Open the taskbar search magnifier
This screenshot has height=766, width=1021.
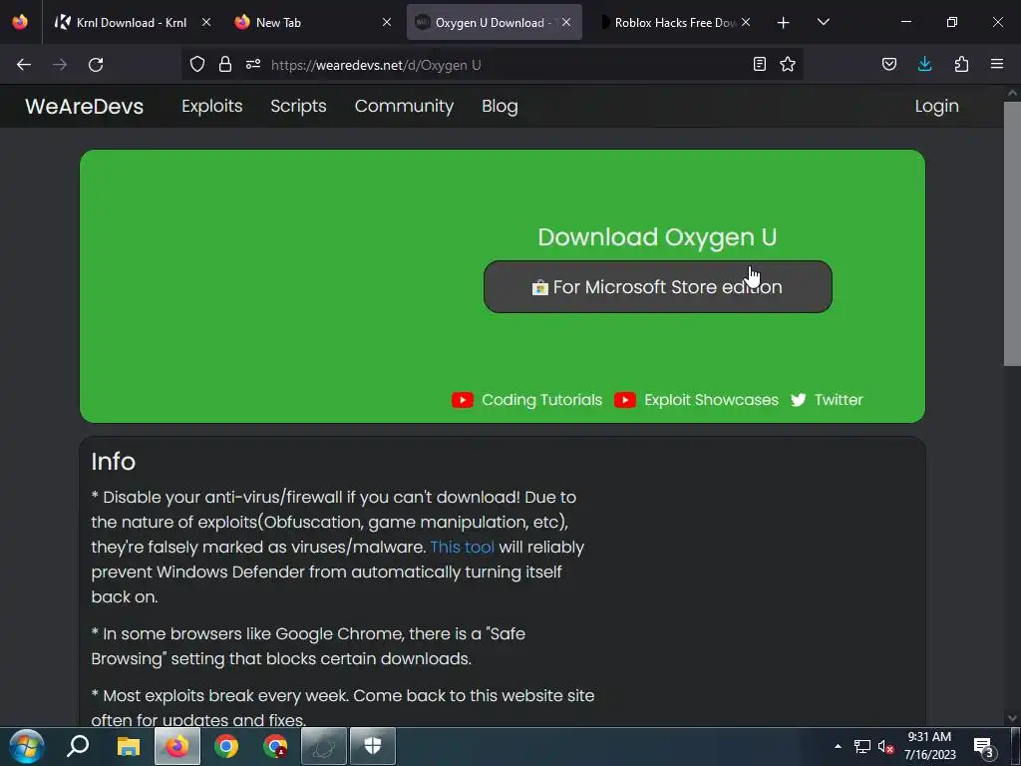(78, 746)
